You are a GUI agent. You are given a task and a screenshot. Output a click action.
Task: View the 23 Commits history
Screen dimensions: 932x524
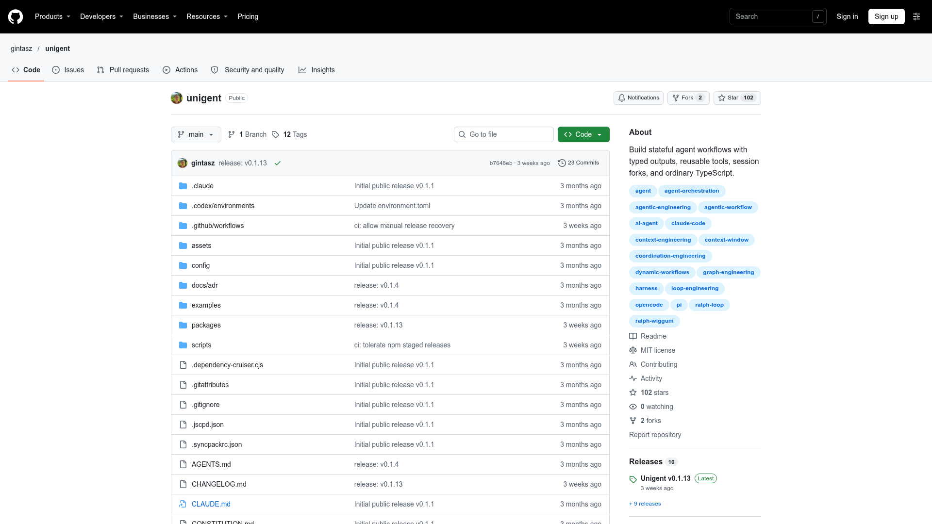coord(579,163)
